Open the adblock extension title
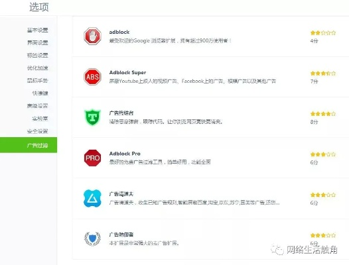The height and width of the screenshot is (265, 349). pos(119,32)
